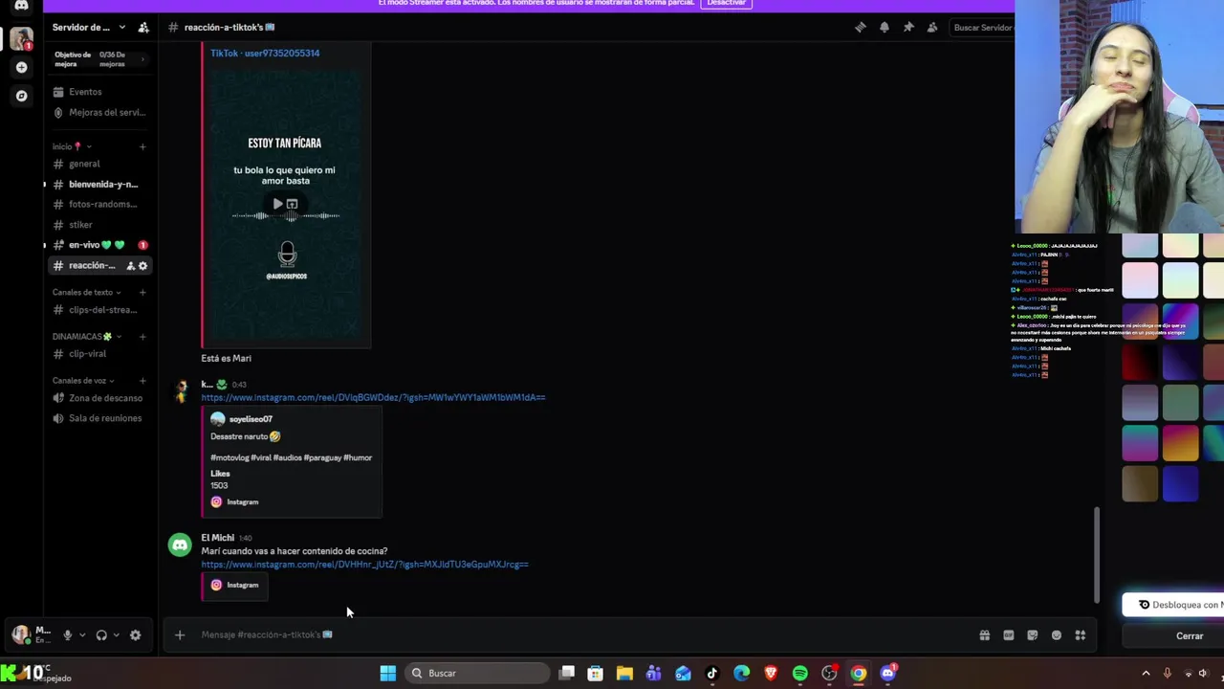The width and height of the screenshot is (1224, 689).
Task: Create invite for the reacción channel
Action: [x=131, y=266]
